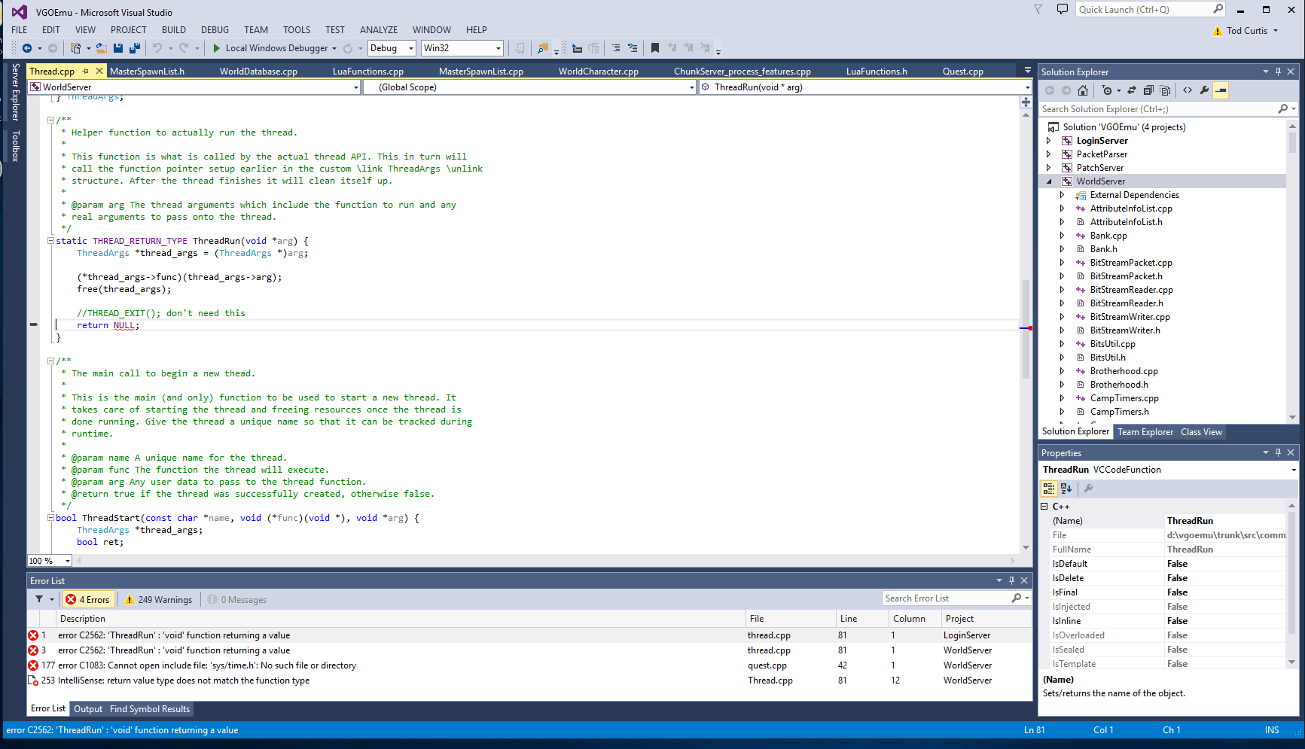1305x749 pixels.
Task: Toggle the 249 Warnings filter
Action: (159, 600)
